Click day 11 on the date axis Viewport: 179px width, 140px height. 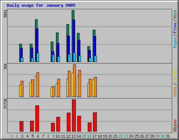63,136
